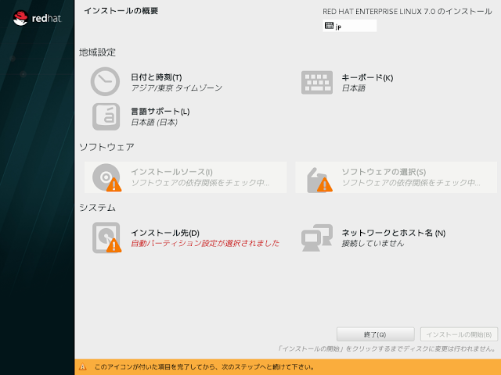Click the keyboard icon beside jp indicator

coord(329,26)
